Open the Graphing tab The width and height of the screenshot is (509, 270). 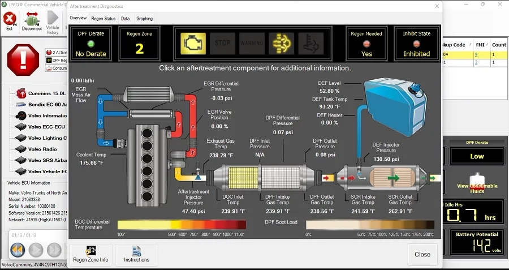(x=144, y=19)
